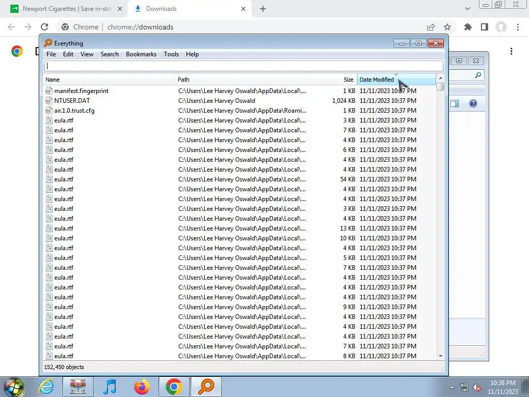The image size is (529, 397).
Task: Close the Newport Cigarettes tab
Action: coord(120,9)
